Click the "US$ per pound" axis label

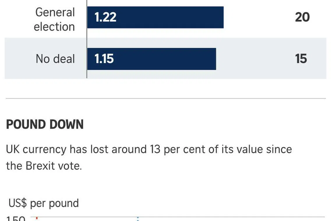point(44,203)
